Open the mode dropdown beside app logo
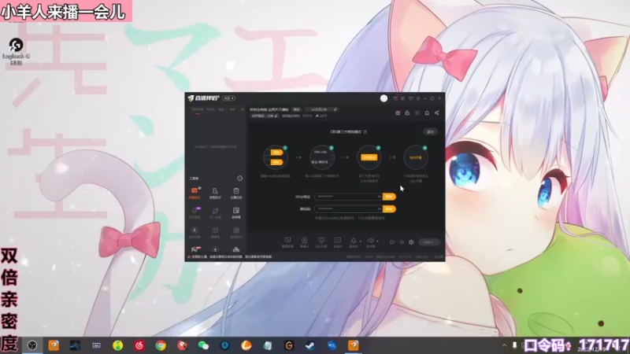Screen dimensions: 630x354 coord(229,98)
